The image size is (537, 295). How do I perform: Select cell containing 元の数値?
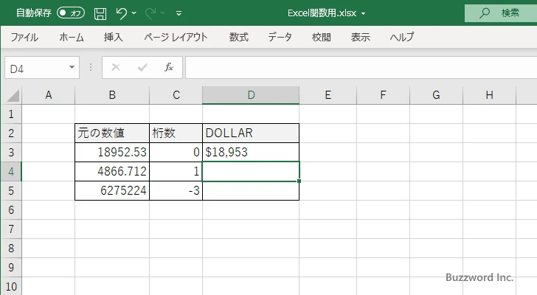pyautogui.click(x=112, y=133)
